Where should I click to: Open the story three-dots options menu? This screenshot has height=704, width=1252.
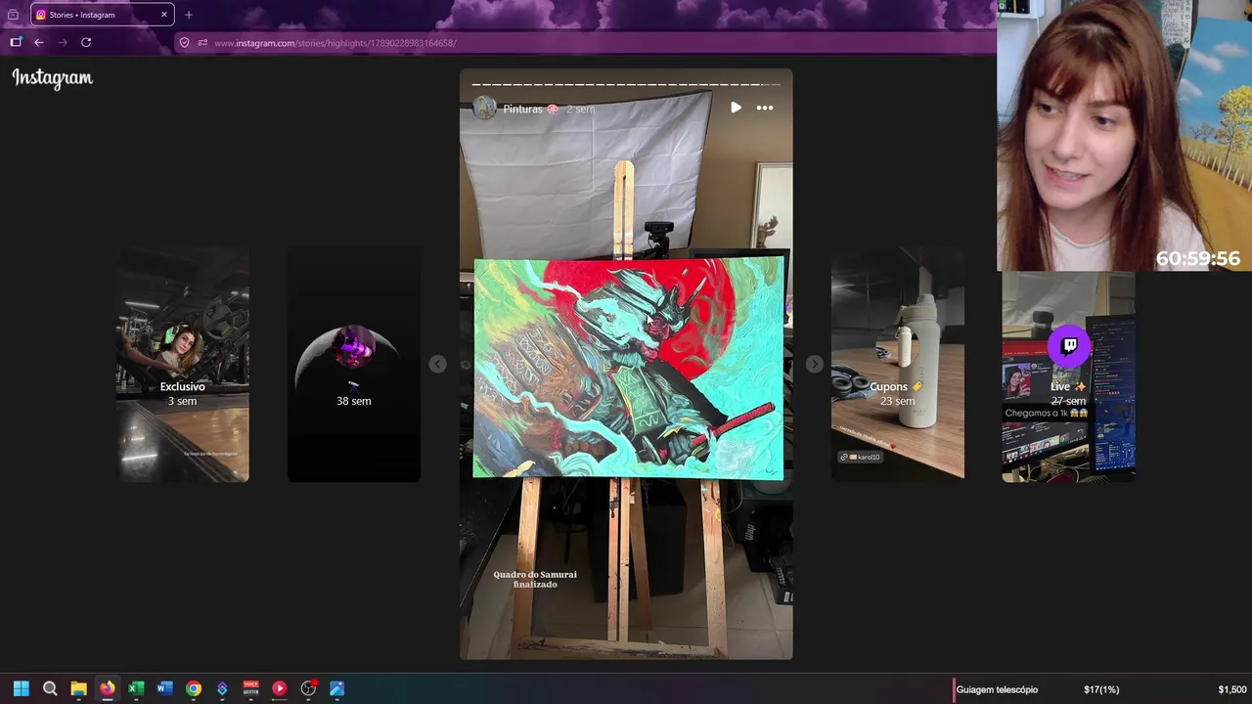tap(765, 108)
